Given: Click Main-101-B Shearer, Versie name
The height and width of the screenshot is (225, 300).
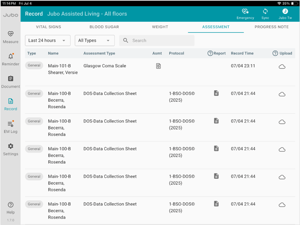Looking at the screenshot, I should [63, 69].
